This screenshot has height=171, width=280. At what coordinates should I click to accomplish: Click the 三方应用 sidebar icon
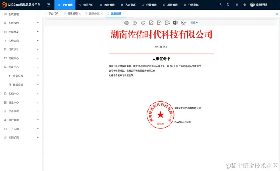(x=5, y=129)
